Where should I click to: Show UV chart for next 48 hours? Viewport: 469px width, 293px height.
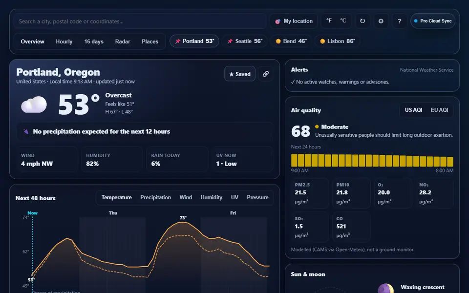(234, 197)
